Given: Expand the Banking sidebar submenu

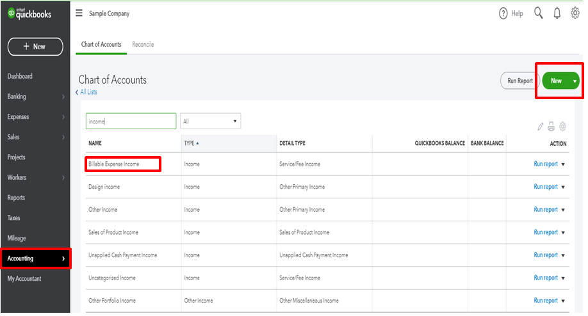Looking at the screenshot, I should 63,97.
